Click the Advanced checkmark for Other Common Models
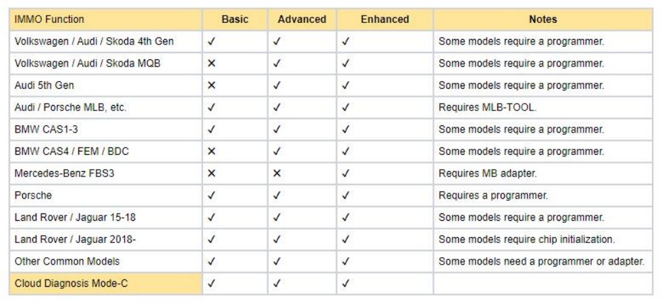 [277, 261]
